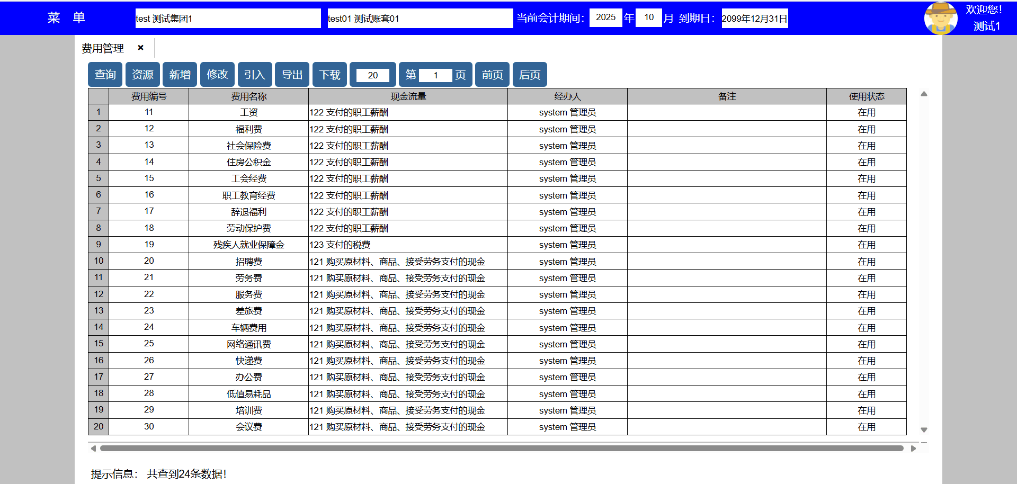
Task: Click the scroll down arrow of table
Action: coord(924,430)
